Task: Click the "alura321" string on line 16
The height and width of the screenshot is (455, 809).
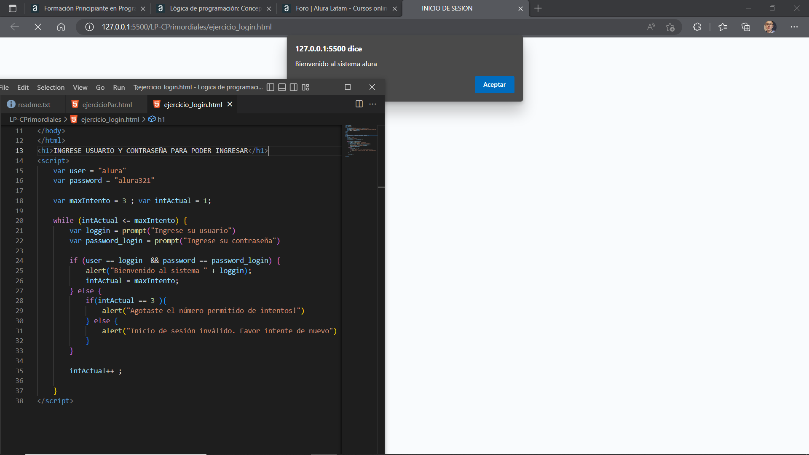Action: [134, 181]
